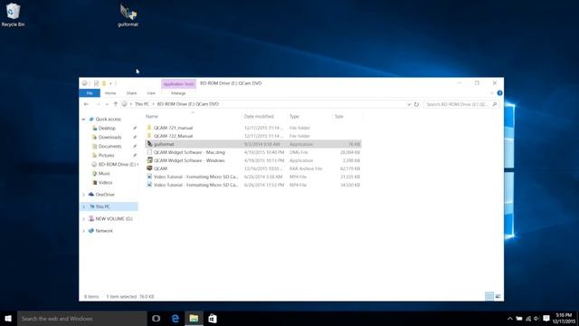579x326 pixels.
Task: Switch to Details view layout button
Action: [489, 296]
